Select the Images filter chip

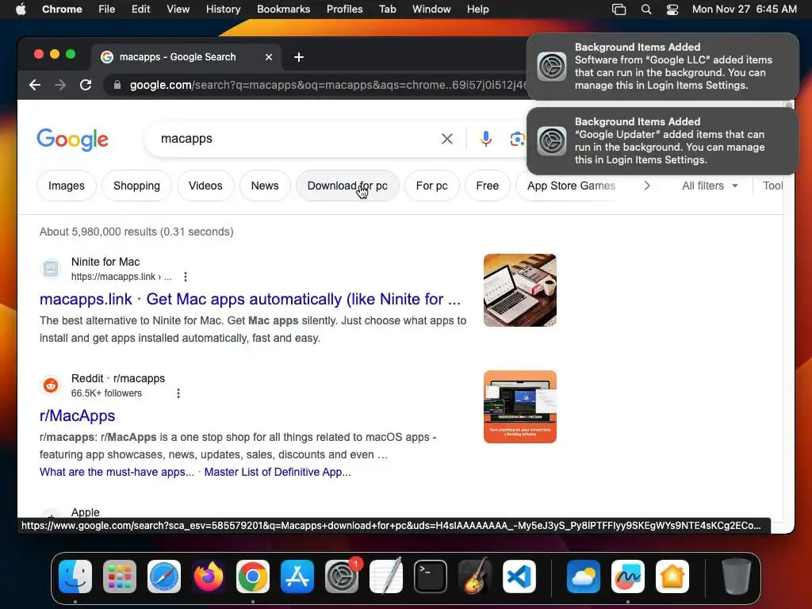tap(67, 186)
